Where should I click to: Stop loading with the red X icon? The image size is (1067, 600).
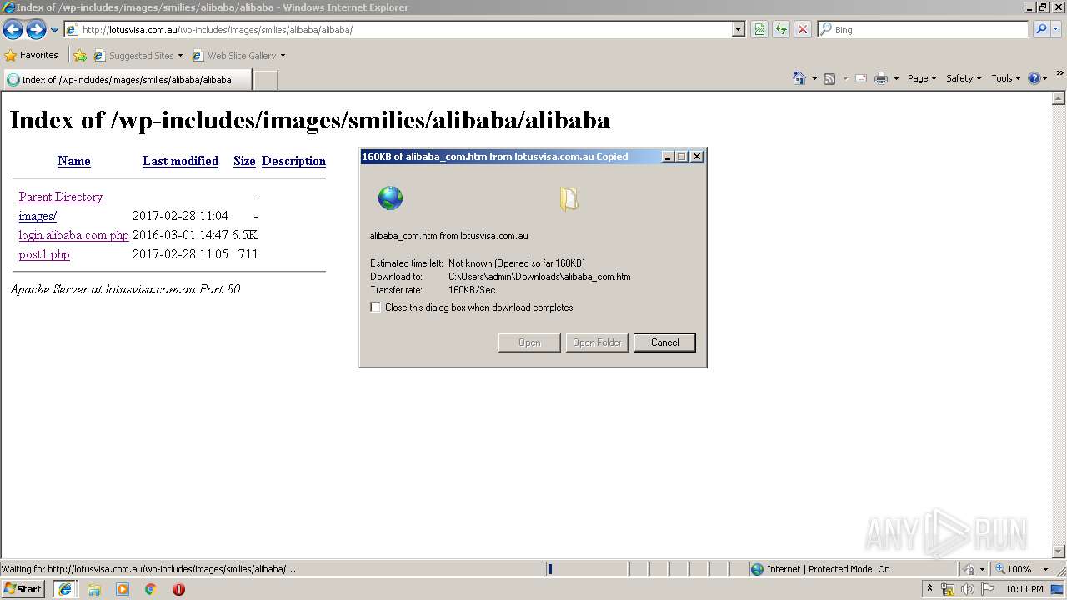click(x=803, y=30)
